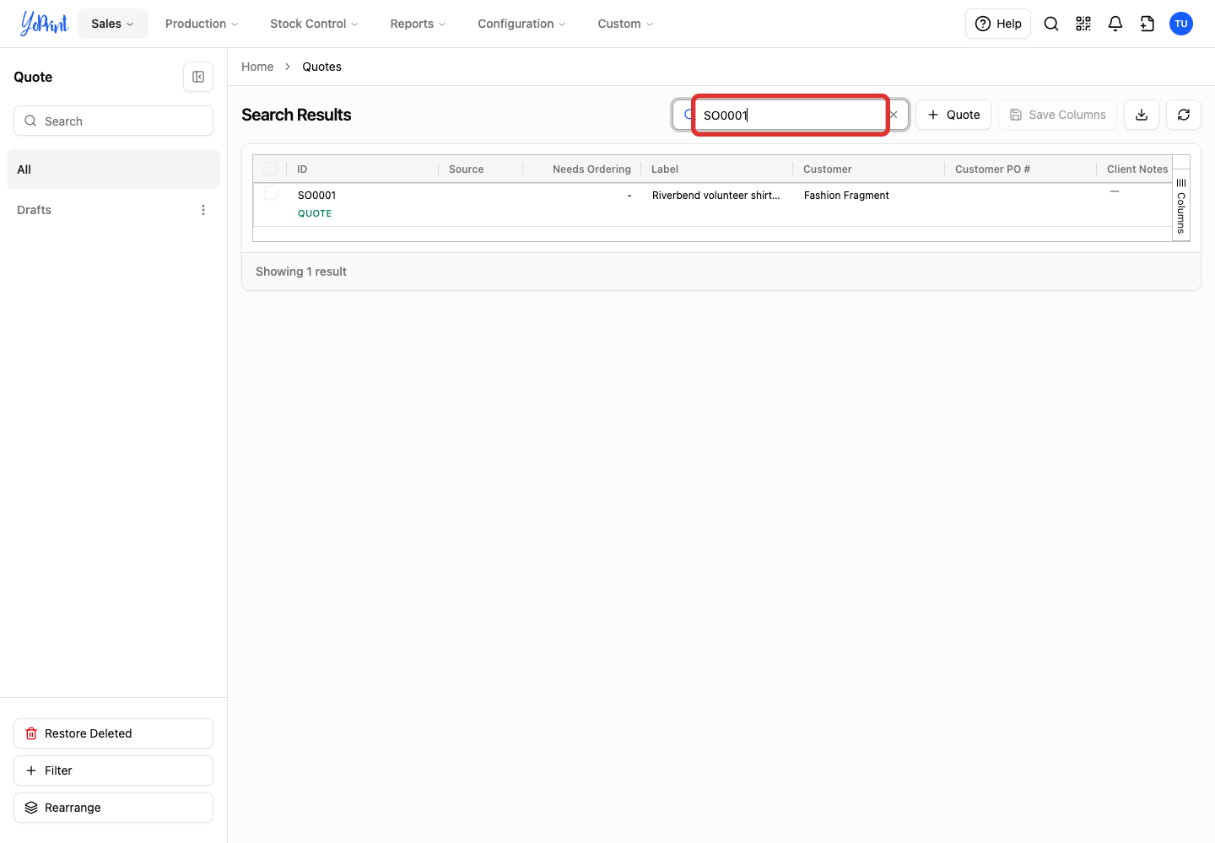This screenshot has height=843, width=1215.
Task: Expand the Production dropdown menu
Action: [202, 24]
